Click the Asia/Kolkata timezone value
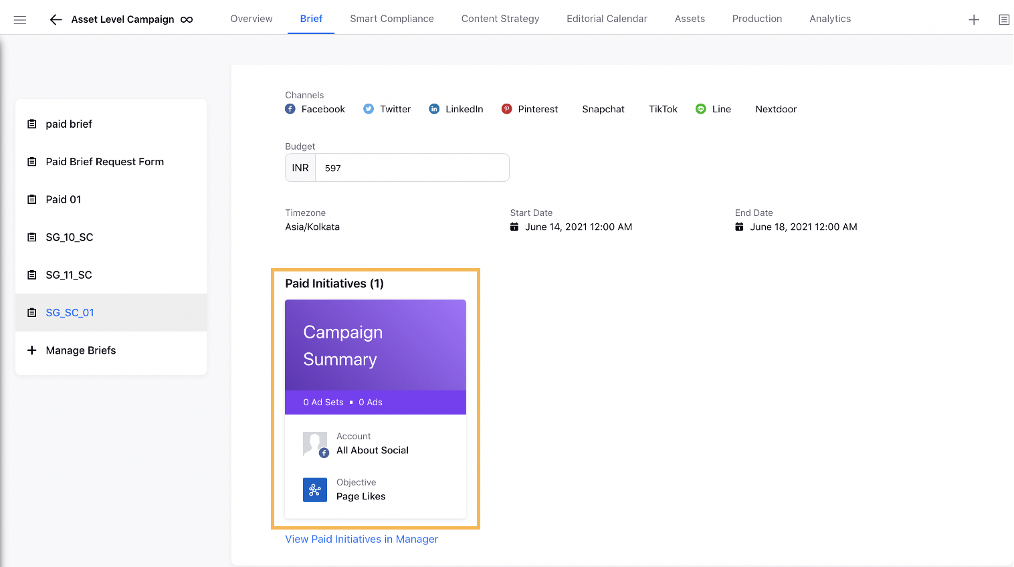The height and width of the screenshot is (567, 1014). 312,227
